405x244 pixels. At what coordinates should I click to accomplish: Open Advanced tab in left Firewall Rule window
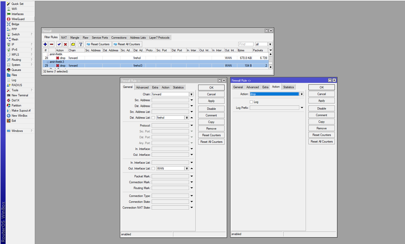(x=142, y=87)
